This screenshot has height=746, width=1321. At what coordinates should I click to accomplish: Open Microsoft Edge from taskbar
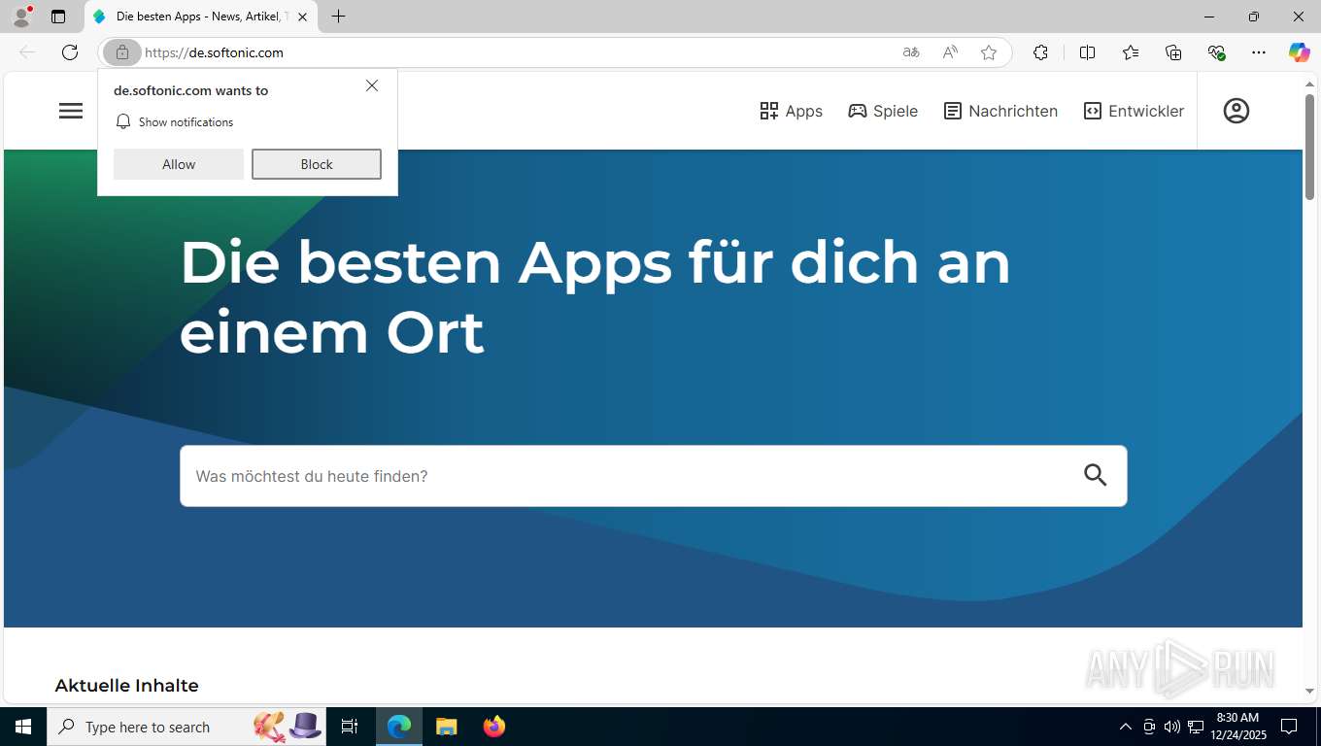(x=399, y=727)
